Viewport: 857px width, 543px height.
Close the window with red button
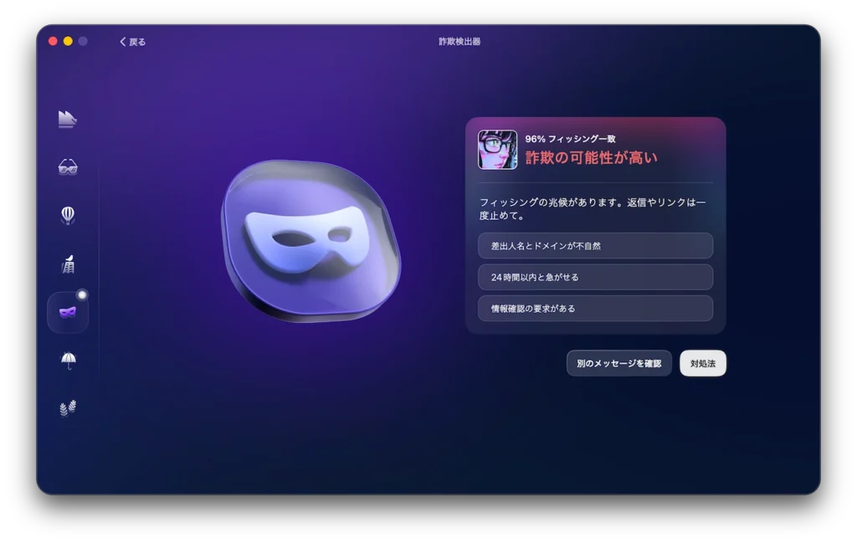[53, 41]
